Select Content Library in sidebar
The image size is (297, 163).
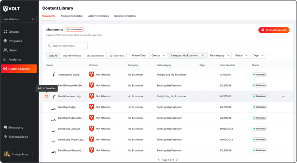point(19,68)
